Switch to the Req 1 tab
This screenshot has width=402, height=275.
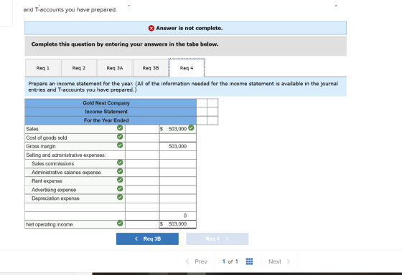point(43,68)
